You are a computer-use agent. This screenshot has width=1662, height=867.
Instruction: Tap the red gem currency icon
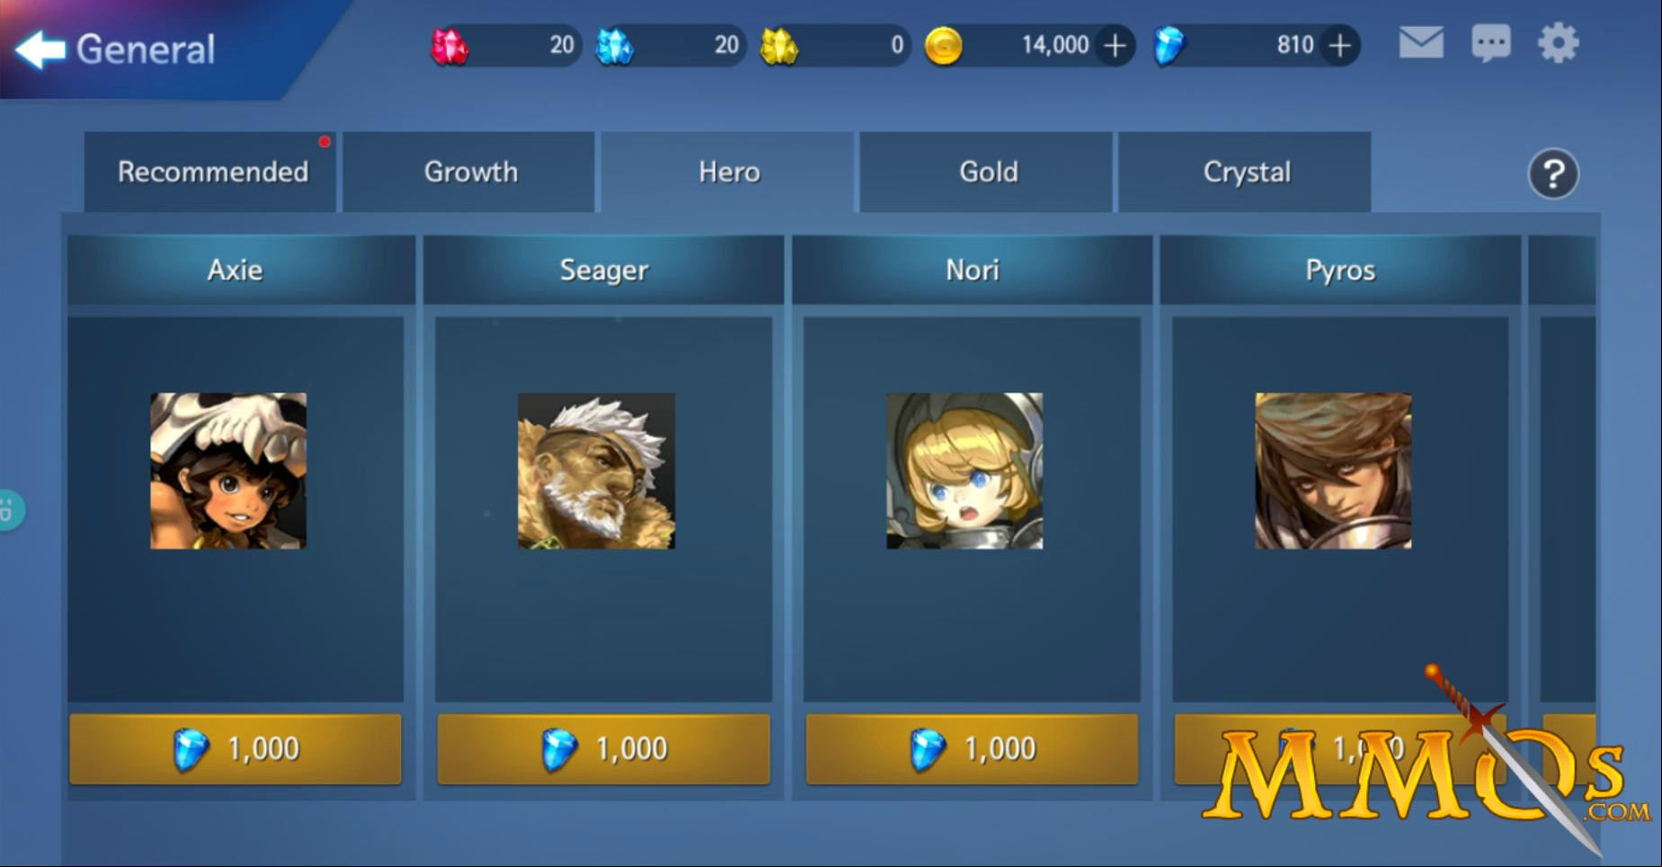pos(449,46)
